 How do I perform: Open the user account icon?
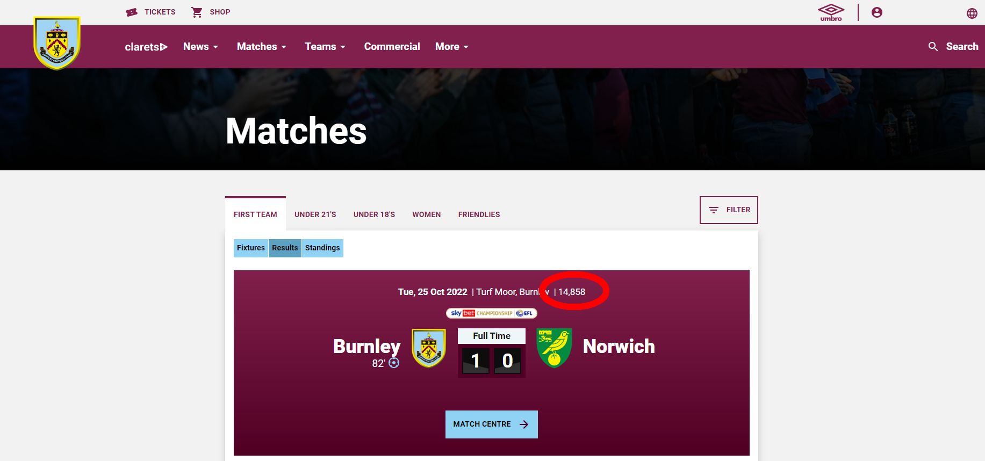coord(876,12)
